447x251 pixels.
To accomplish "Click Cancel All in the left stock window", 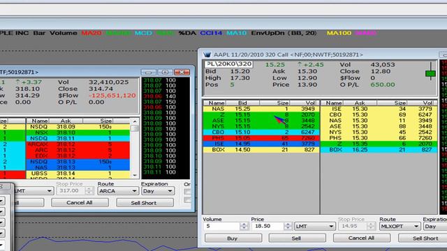I will pyautogui.click(x=80, y=203).
